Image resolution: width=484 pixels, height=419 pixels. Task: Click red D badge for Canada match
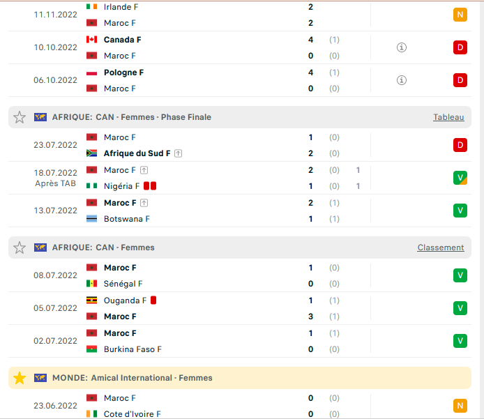pos(460,47)
